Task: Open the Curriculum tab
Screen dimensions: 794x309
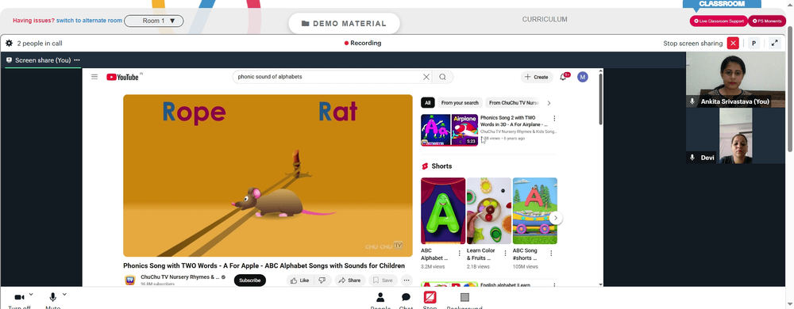Action: 545,20
